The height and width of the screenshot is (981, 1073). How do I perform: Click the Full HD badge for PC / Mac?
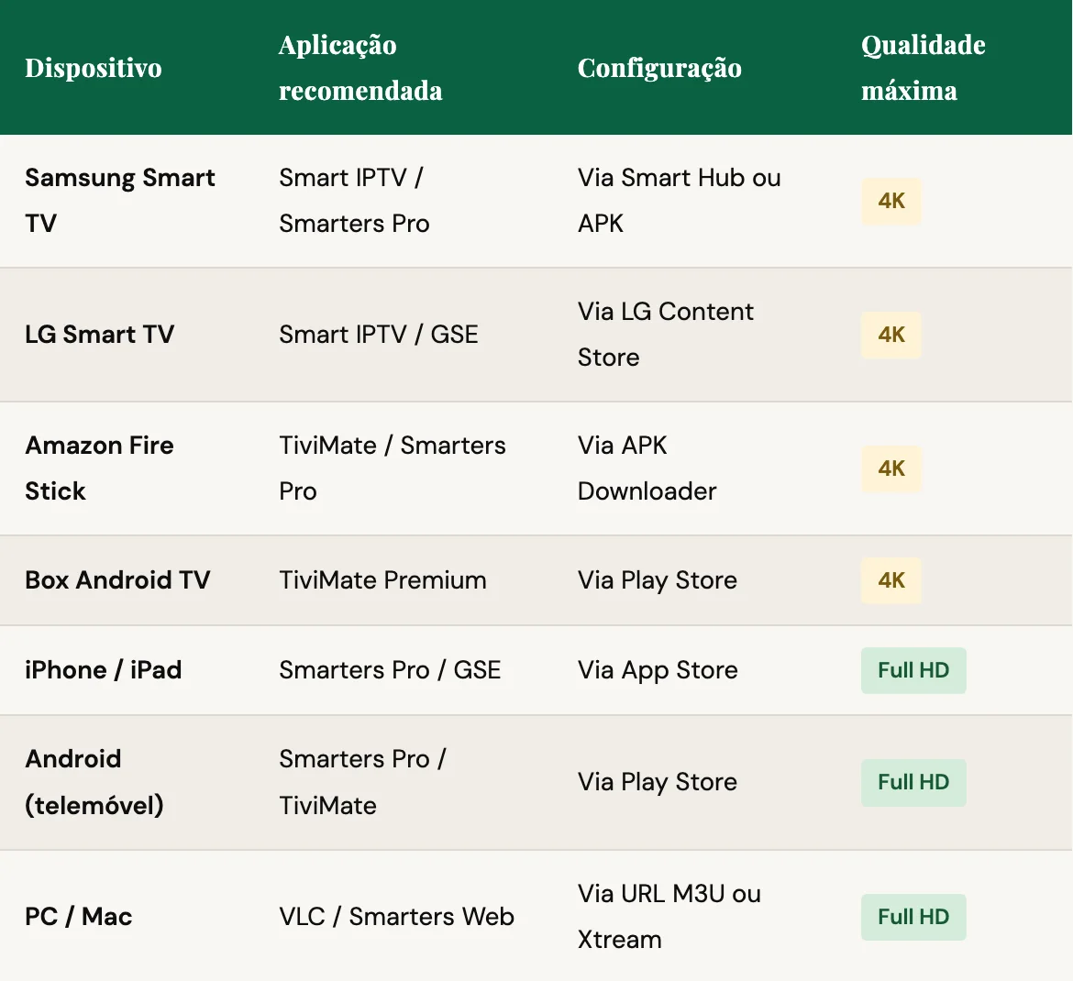[913, 917]
